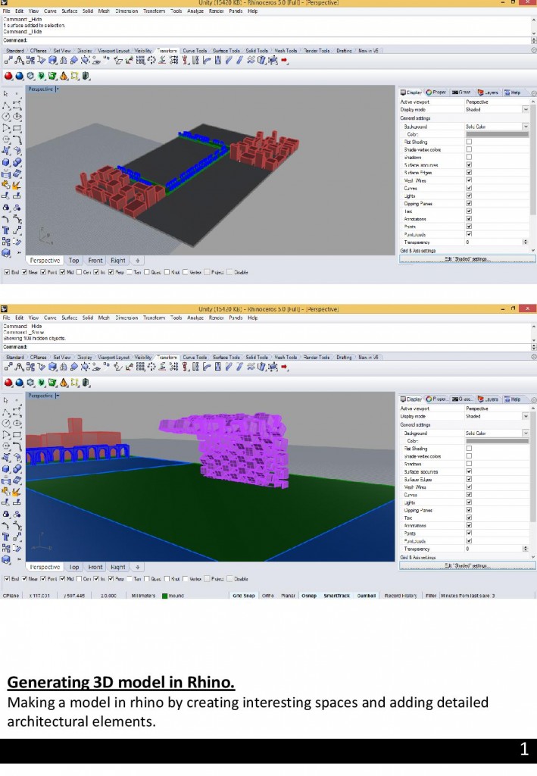Click Edit "Shaded" settings button, lower window
The width and height of the screenshot is (537, 776).
(467, 565)
